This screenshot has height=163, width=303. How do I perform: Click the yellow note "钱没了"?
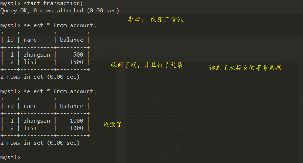tap(112, 124)
